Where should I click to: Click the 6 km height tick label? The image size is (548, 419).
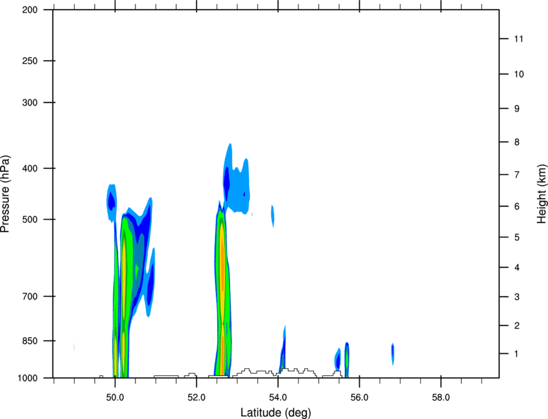(517, 206)
